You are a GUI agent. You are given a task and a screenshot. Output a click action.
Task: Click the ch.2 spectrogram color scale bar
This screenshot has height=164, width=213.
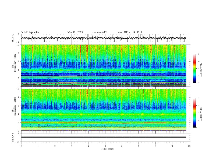click(x=194, y=113)
